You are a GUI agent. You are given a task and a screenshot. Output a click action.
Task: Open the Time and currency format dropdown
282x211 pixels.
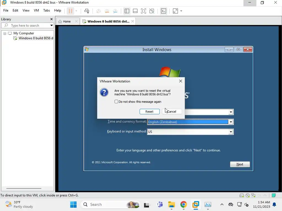click(x=231, y=122)
